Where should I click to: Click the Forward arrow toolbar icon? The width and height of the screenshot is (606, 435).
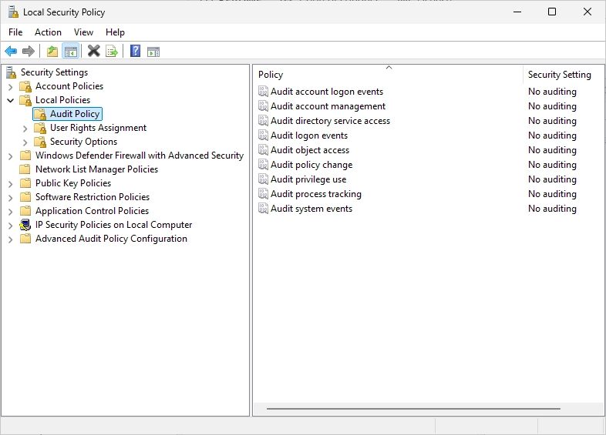pyautogui.click(x=29, y=51)
